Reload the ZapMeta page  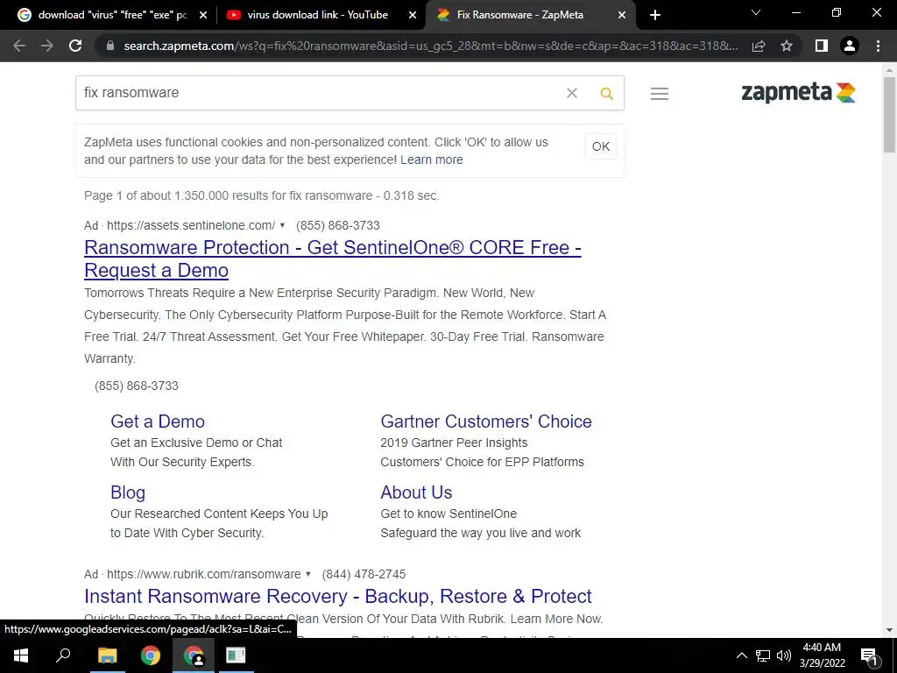click(x=75, y=46)
